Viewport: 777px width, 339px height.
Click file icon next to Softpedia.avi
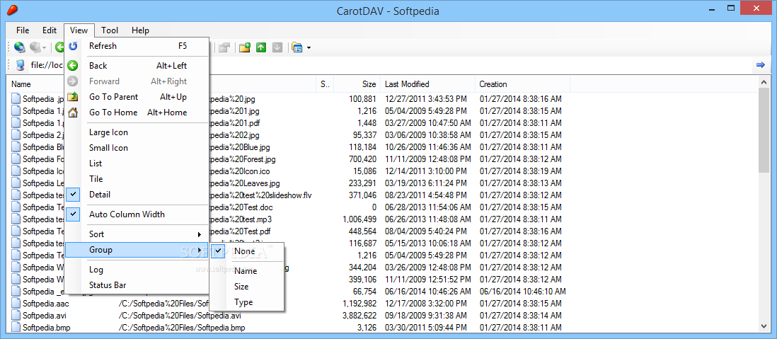pyautogui.click(x=16, y=315)
